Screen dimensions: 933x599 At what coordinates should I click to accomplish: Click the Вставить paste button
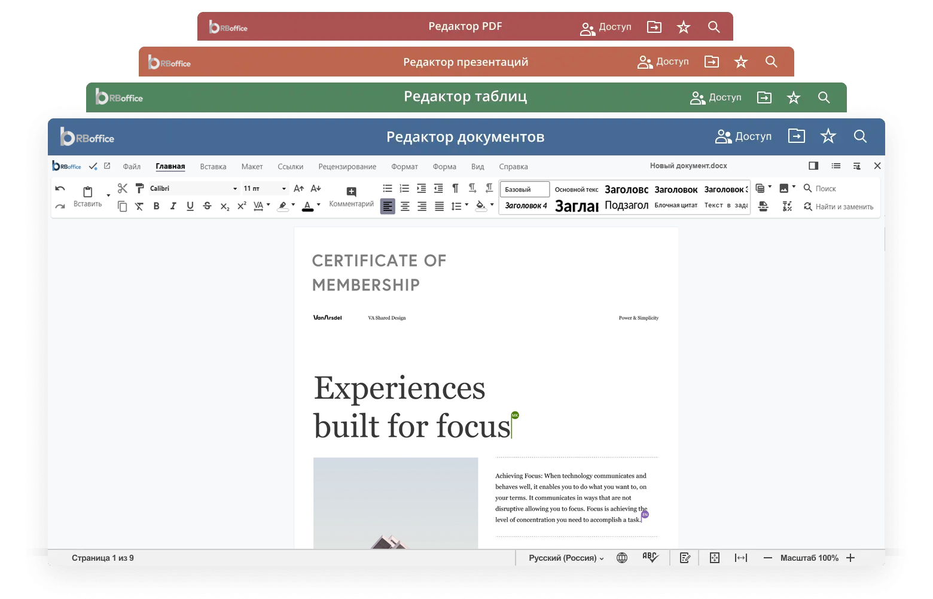coord(88,196)
